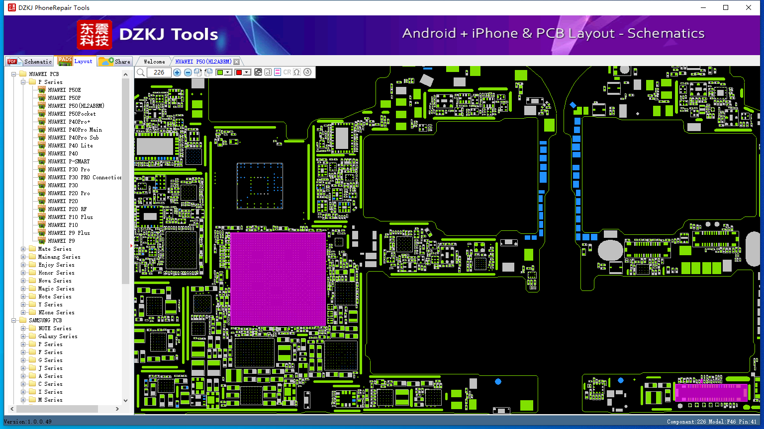The height and width of the screenshot is (429, 764).
Task: Click the SAMSUNG A Series folder icon
Action: point(32,376)
